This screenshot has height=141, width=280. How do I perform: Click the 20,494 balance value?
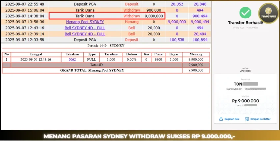coord(200,34)
